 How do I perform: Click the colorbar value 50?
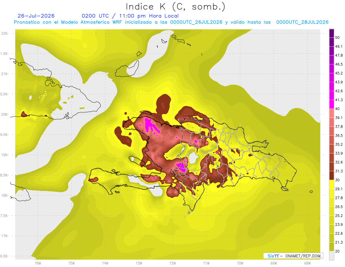[x=338, y=37]
